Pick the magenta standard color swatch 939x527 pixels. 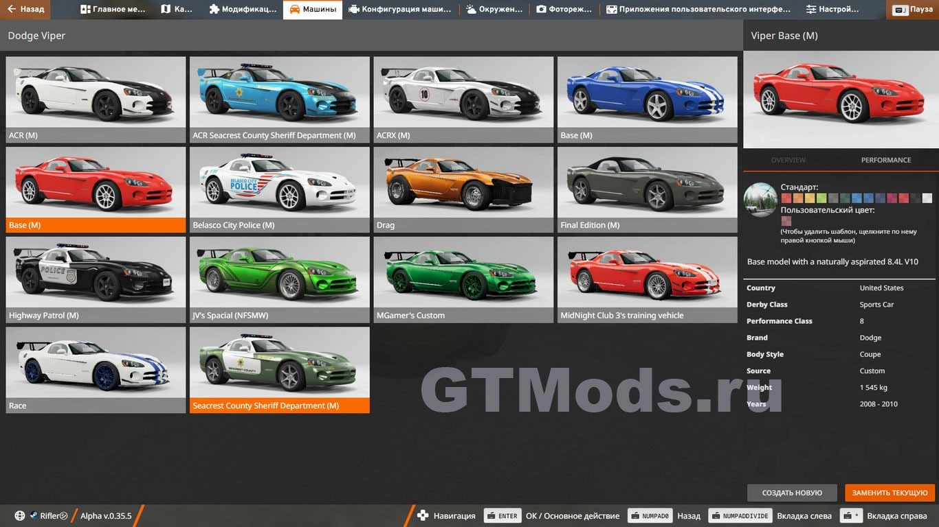tap(892, 198)
